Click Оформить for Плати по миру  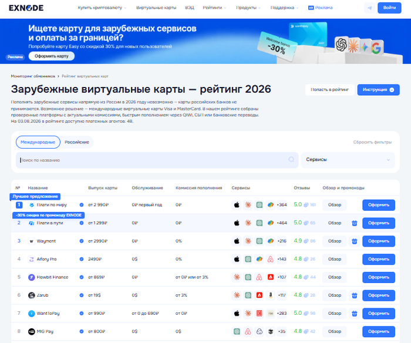click(x=379, y=205)
